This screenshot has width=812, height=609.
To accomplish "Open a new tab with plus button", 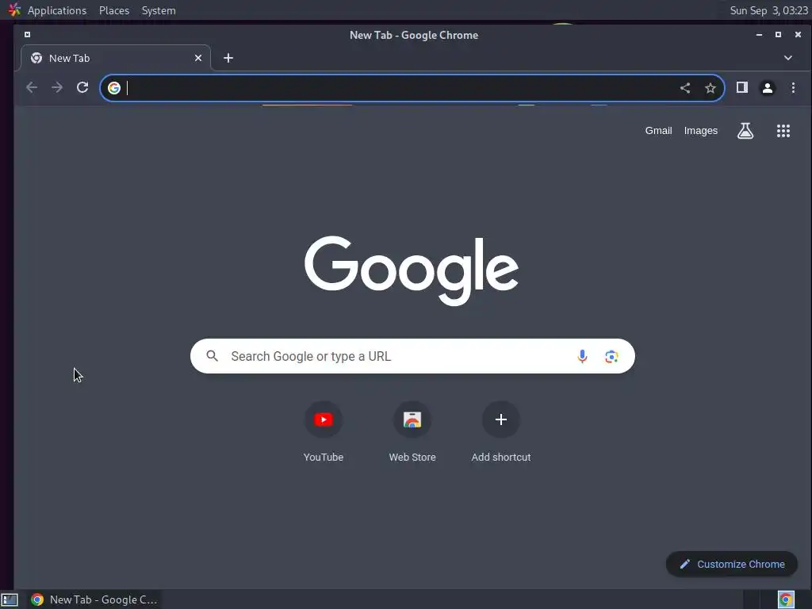I will (228, 58).
